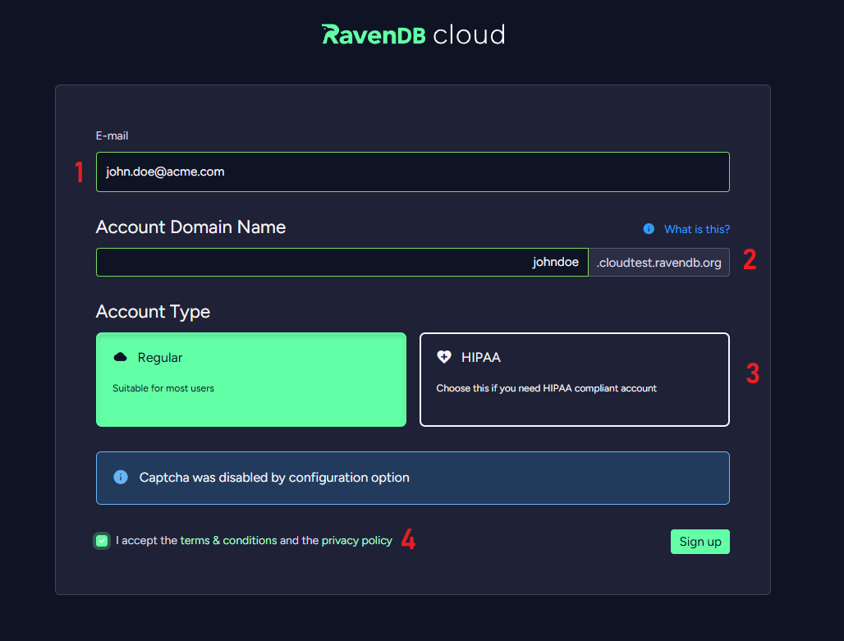Toggle the accept terms checkbox
844x641 pixels.
[x=102, y=540]
